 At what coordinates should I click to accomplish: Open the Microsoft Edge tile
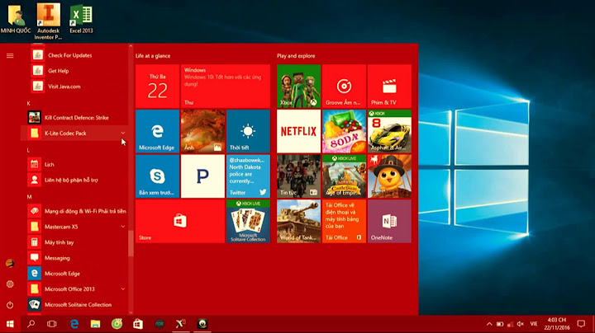coord(157,131)
